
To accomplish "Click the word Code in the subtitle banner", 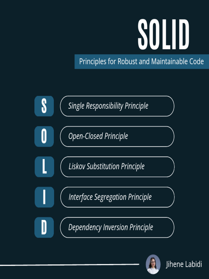I will pos(196,62).
